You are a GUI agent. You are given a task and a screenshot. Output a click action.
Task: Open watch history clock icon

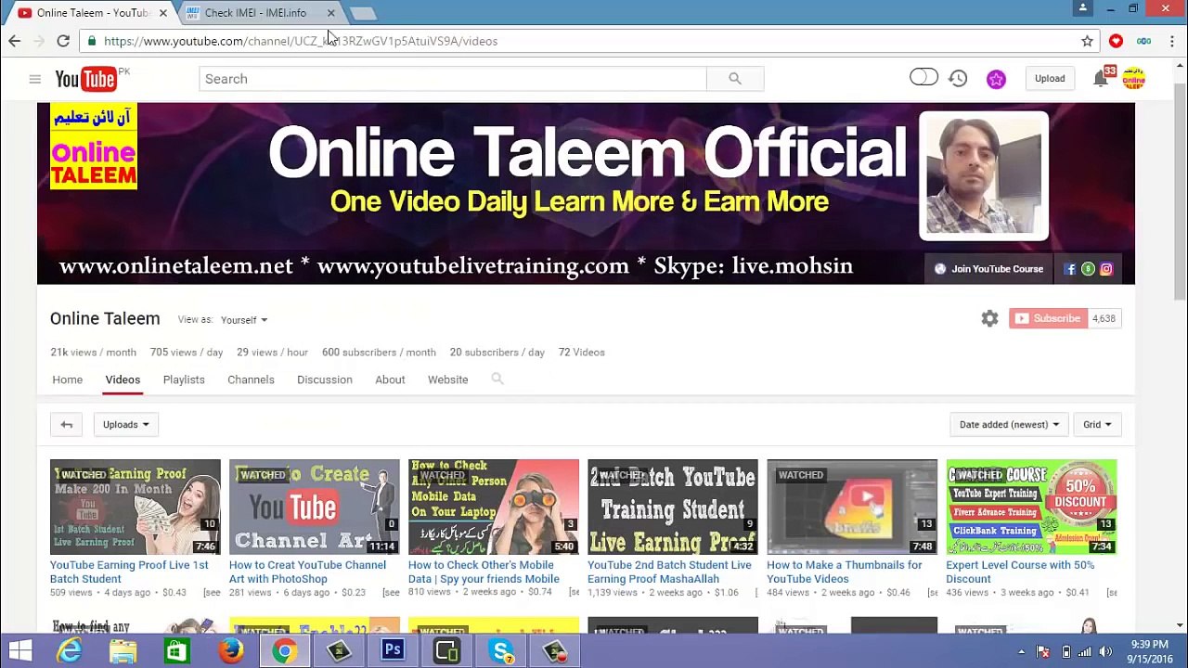pos(958,79)
